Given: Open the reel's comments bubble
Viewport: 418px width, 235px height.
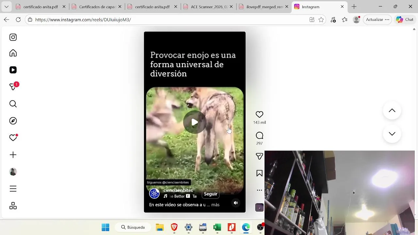Looking at the screenshot, I should [x=259, y=135].
